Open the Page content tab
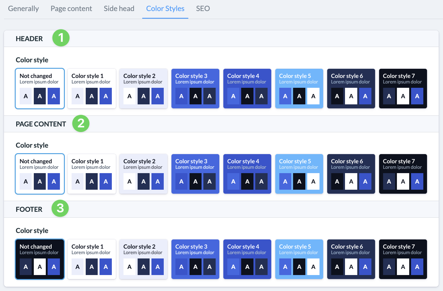443x291 pixels. tap(71, 9)
